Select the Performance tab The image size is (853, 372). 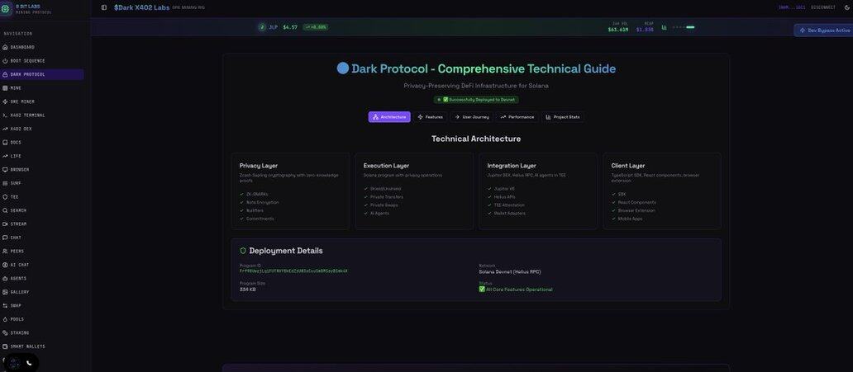click(x=517, y=117)
